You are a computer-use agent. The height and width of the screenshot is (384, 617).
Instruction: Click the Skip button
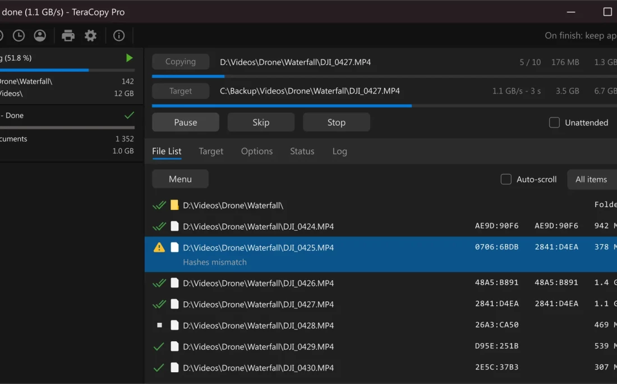coord(261,122)
